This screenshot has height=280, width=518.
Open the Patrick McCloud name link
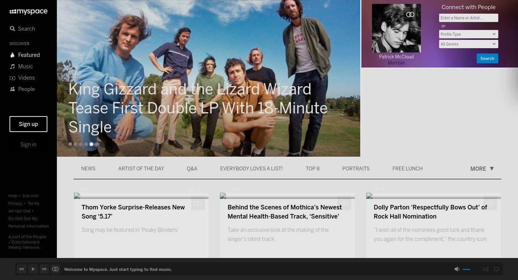396,57
